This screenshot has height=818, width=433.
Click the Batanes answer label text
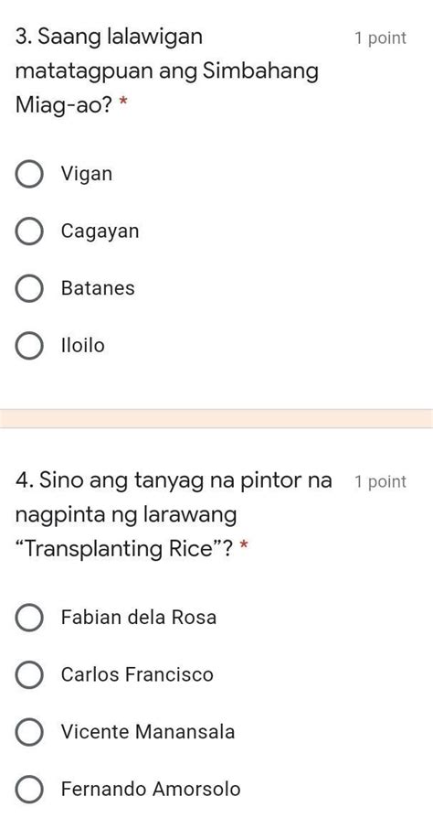(98, 288)
